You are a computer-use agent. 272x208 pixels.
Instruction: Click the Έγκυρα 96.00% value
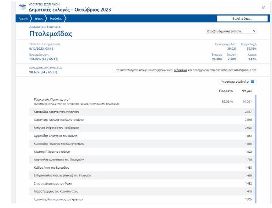tap(217, 59)
